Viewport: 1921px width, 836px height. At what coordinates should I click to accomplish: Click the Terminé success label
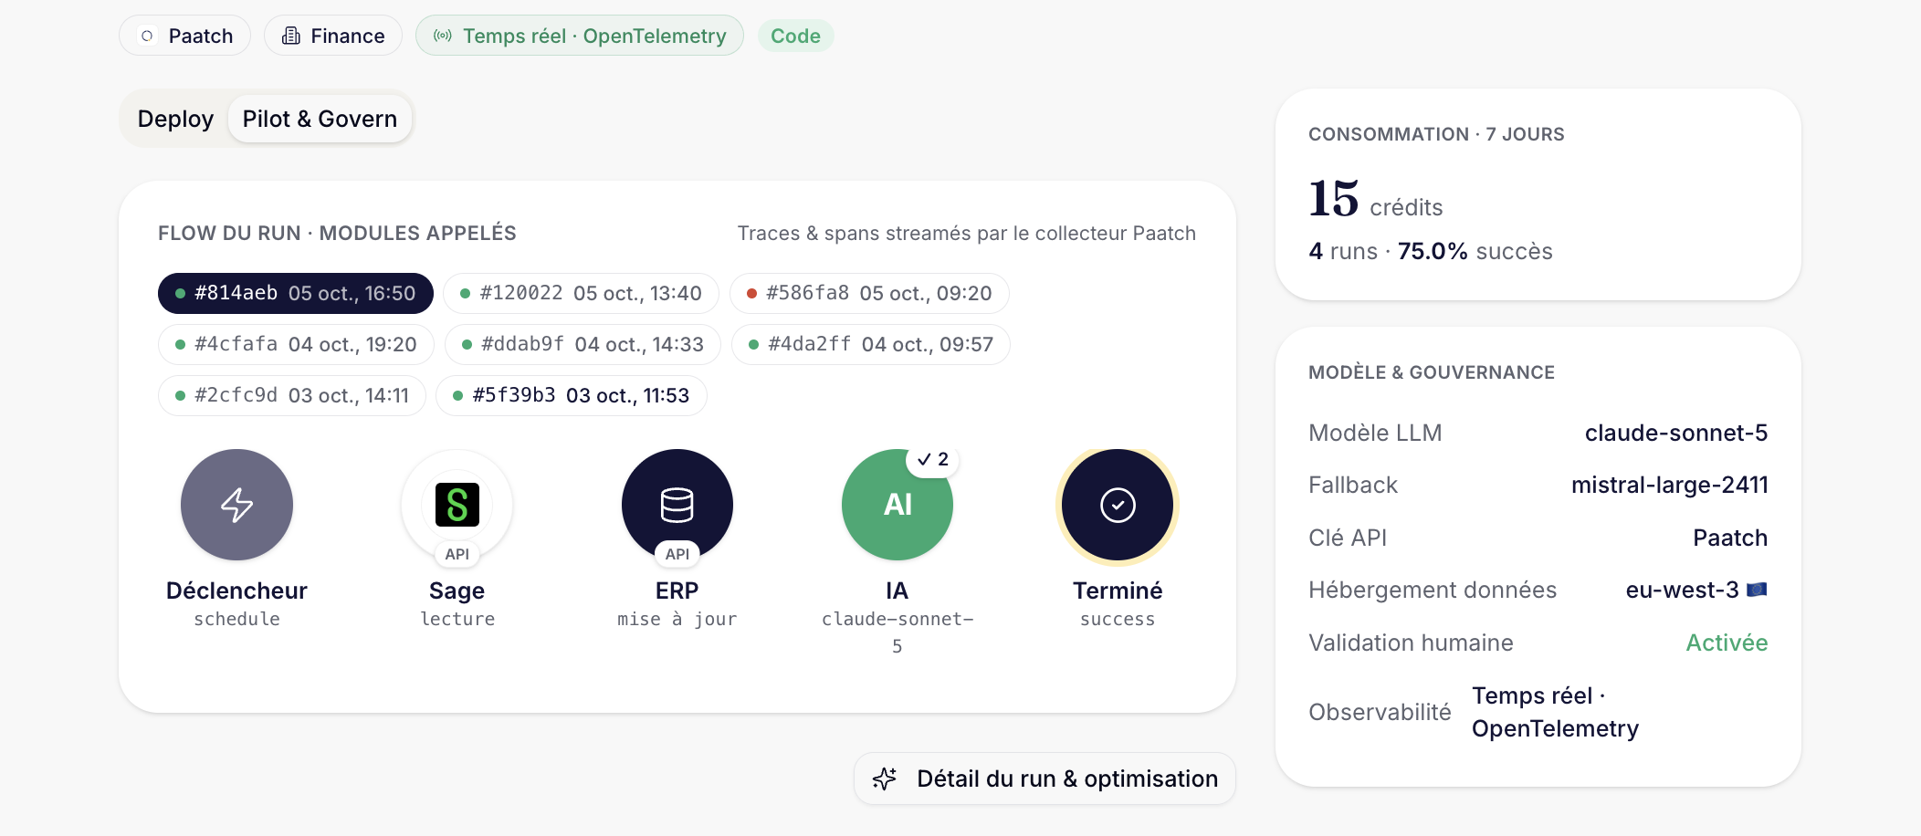pos(1118,604)
